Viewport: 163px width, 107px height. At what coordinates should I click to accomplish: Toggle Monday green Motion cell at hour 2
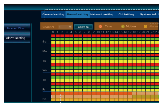(x=62, y=49)
